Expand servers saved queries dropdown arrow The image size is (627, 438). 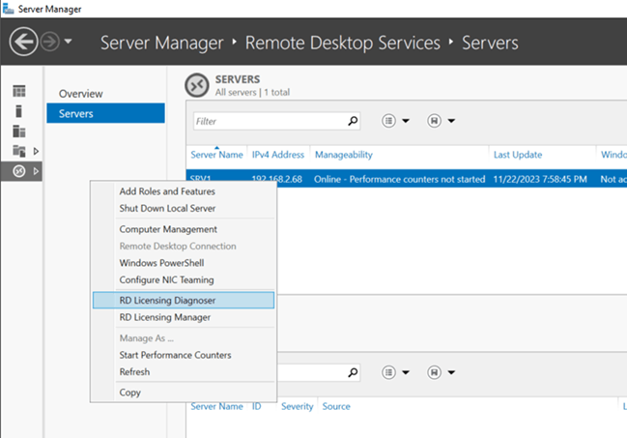(x=451, y=121)
